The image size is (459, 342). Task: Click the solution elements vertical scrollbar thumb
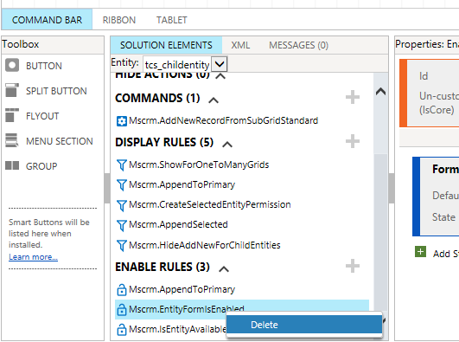380,232
